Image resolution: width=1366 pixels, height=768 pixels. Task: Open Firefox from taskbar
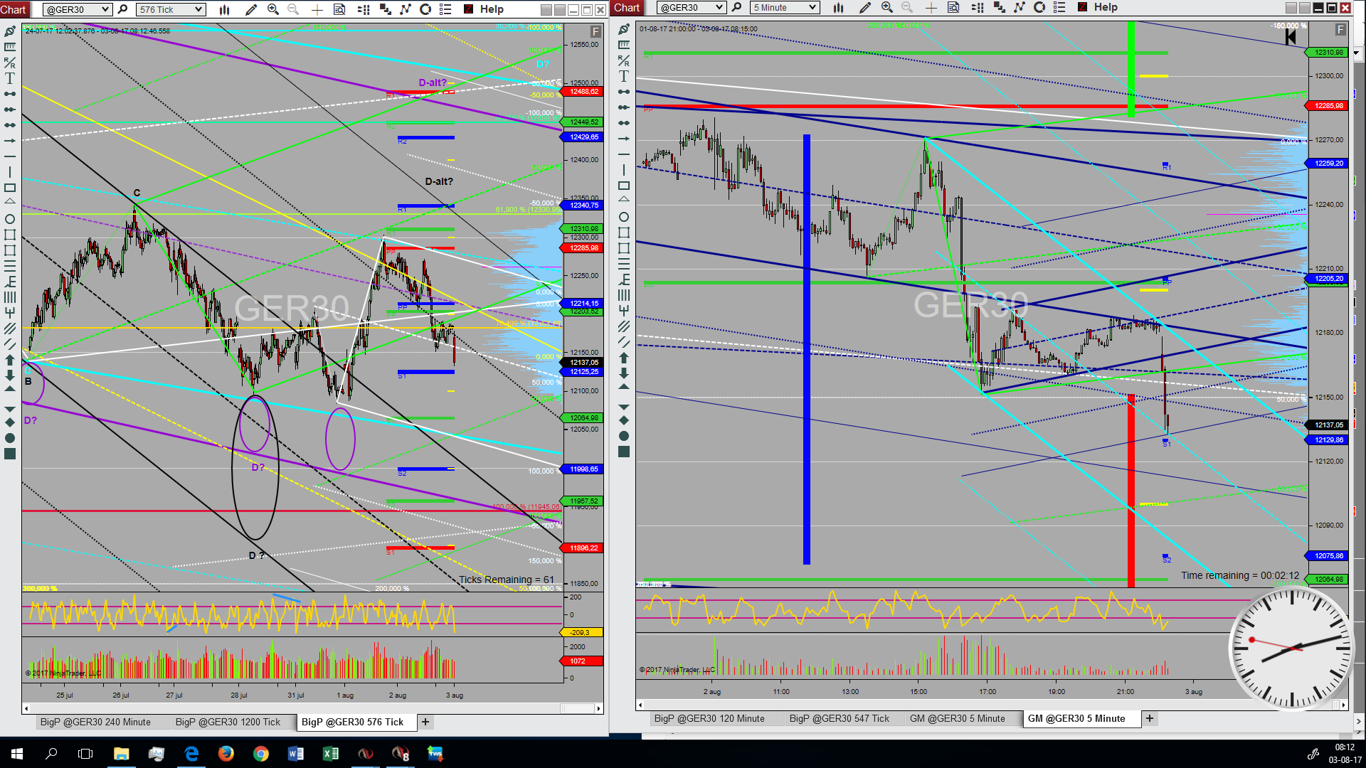click(226, 753)
